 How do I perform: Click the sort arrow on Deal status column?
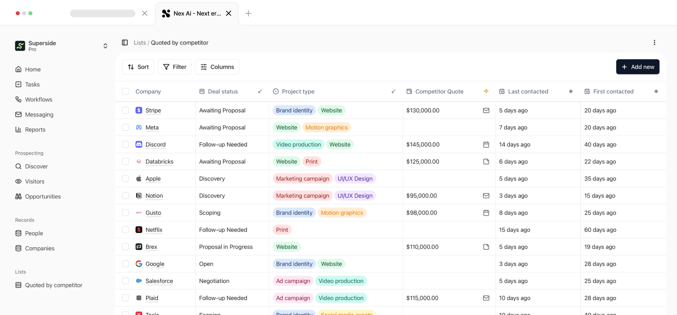coord(260,91)
